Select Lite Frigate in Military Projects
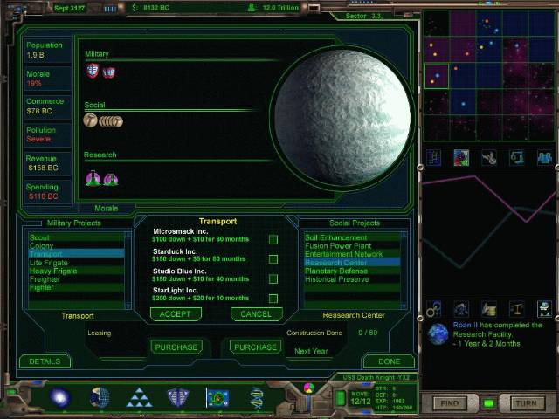559x419 pixels. [76, 263]
